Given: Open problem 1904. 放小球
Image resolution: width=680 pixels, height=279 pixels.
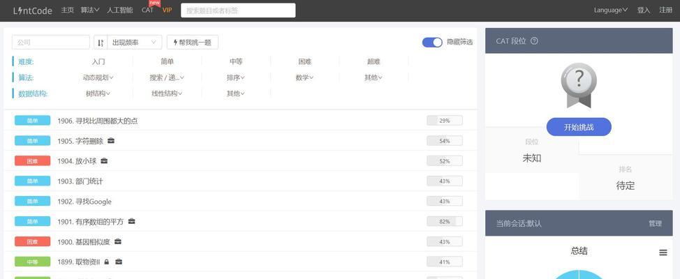Looking at the screenshot, I should click(x=77, y=160).
